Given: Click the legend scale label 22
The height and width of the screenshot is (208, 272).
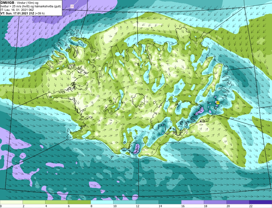Looking at the screenshot, I should pyautogui.click(x=251, y=206).
